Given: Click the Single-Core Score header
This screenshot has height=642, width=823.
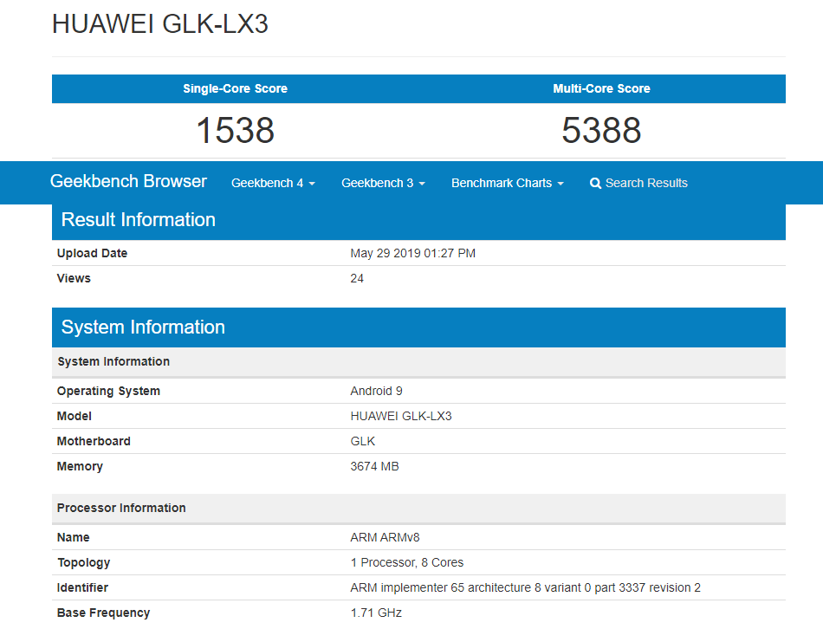Looking at the screenshot, I should click(x=235, y=88).
